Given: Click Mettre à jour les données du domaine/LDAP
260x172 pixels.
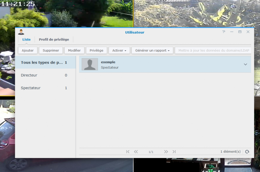Looking at the screenshot, I should (x=213, y=50).
